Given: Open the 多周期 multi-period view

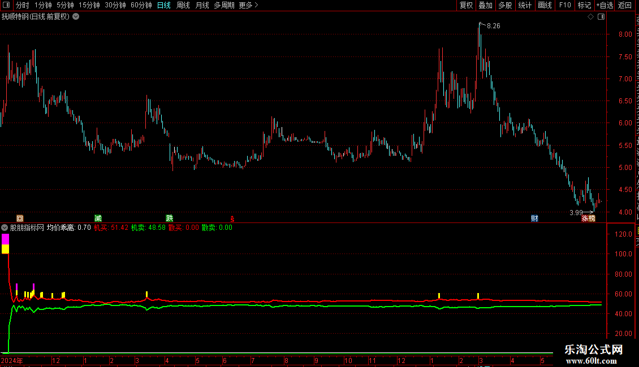Looking at the screenshot, I should pos(224,5).
